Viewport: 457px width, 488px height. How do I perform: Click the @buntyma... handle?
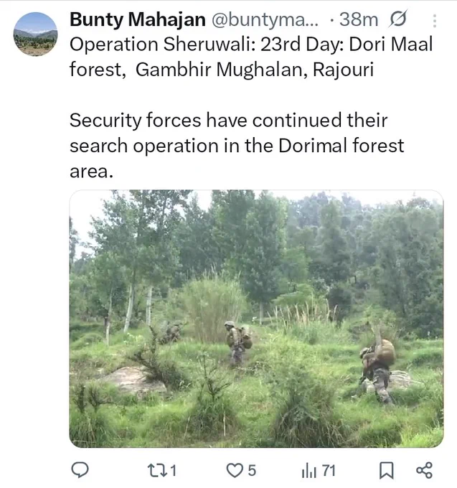pyautogui.click(x=265, y=20)
